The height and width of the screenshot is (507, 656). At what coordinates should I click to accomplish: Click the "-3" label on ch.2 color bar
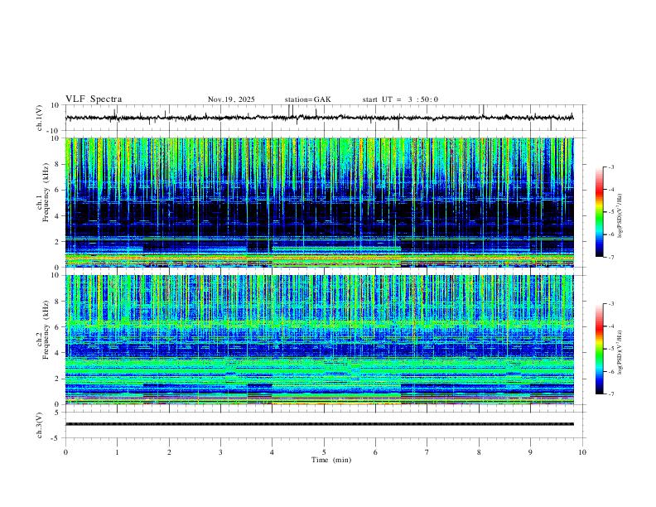coord(610,304)
